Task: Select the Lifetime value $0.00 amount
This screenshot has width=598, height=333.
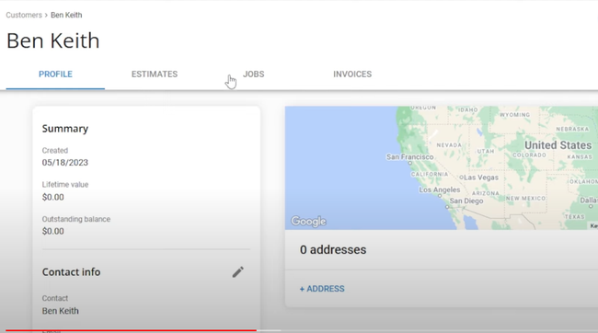Action: [x=53, y=197]
